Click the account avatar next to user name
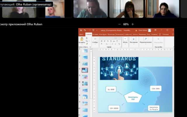This screenshot has height=117, width=187. pyautogui.click(x=149, y=30)
